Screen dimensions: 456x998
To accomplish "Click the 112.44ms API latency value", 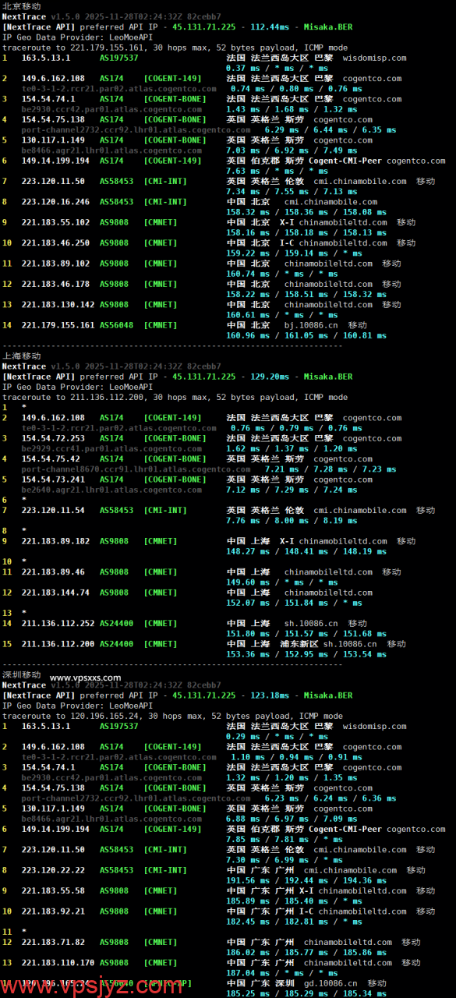I will [271, 27].
